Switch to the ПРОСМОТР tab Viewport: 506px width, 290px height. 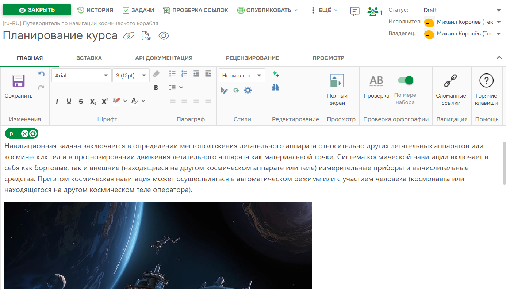328,58
